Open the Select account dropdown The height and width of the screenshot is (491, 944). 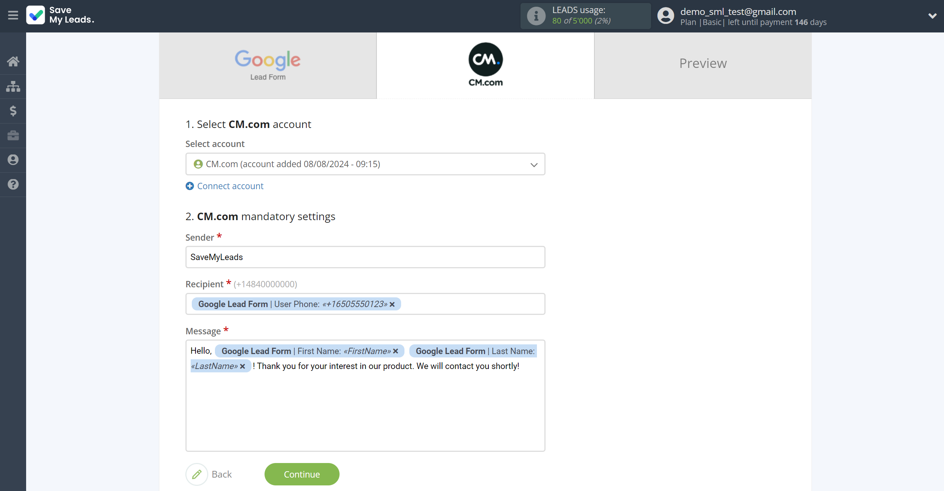[x=365, y=164]
